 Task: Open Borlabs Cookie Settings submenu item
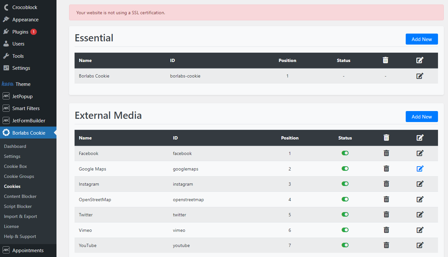(12, 156)
